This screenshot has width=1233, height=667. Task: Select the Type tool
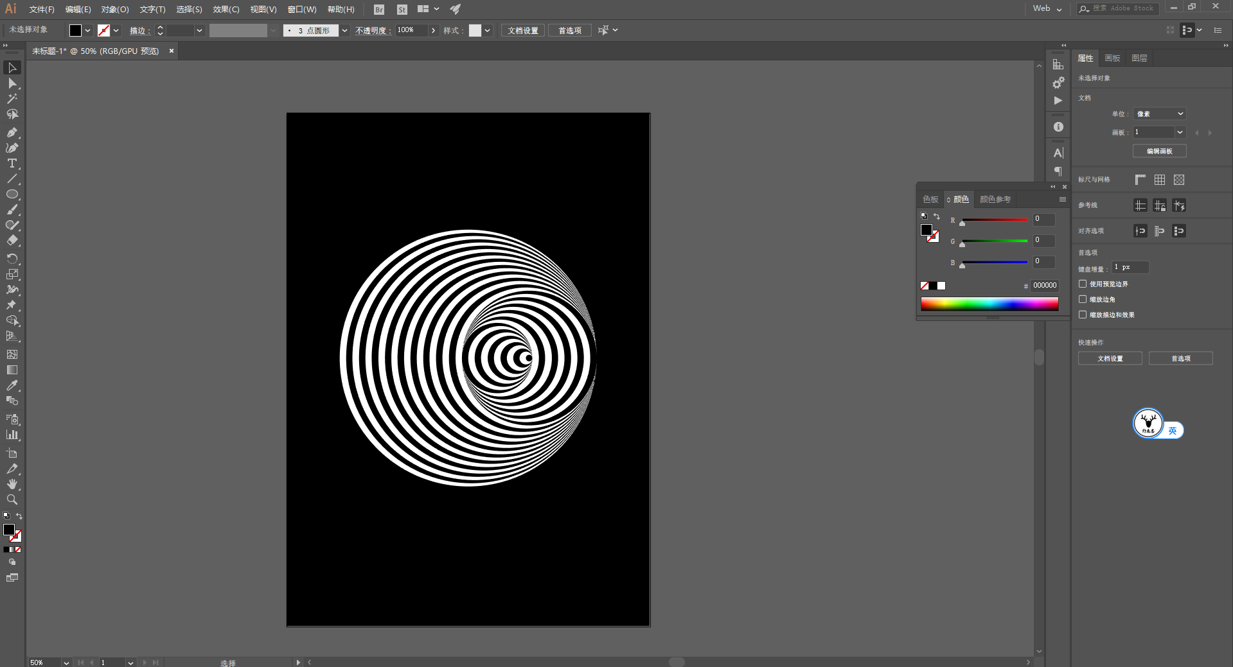coord(12,164)
